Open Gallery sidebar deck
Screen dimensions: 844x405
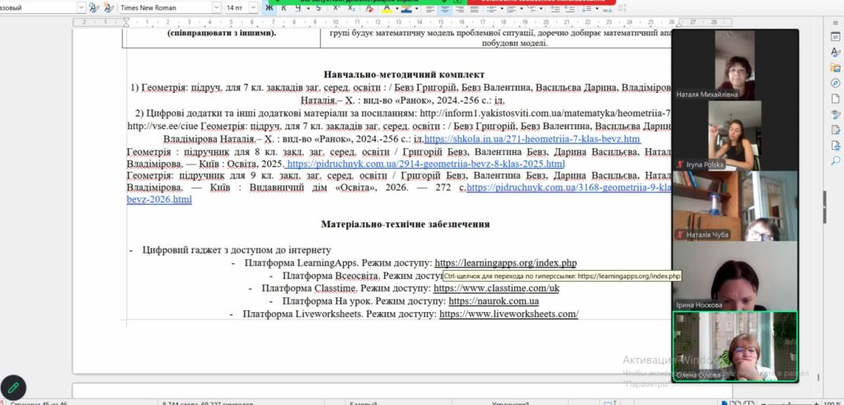[836, 67]
